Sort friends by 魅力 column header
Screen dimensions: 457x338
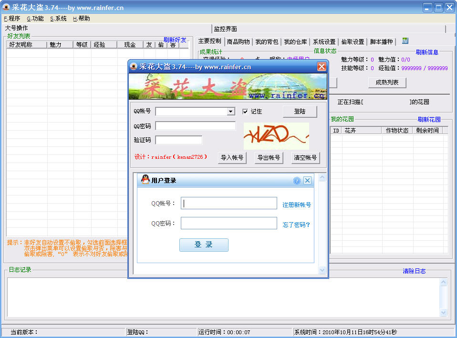(60, 45)
